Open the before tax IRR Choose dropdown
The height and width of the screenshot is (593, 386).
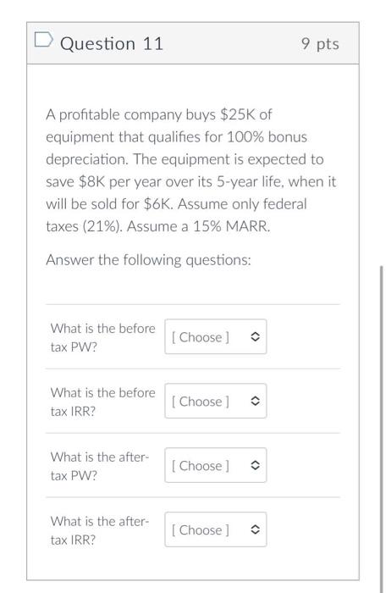coord(216,401)
